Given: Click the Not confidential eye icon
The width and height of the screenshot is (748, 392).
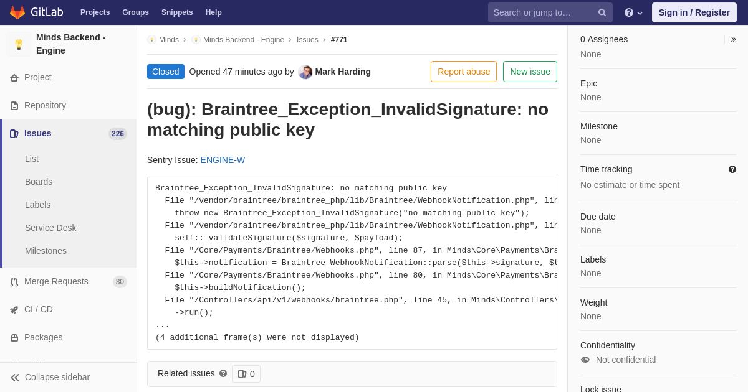Looking at the screenshot, I should coord(585,360).
